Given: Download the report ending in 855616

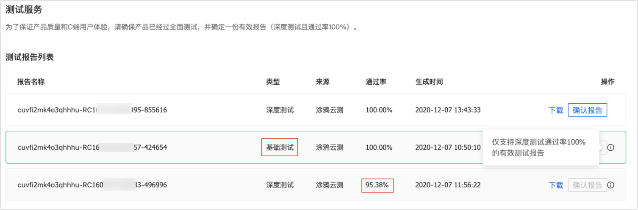Looking at the screenshot, I should click(x=556, y=111).
